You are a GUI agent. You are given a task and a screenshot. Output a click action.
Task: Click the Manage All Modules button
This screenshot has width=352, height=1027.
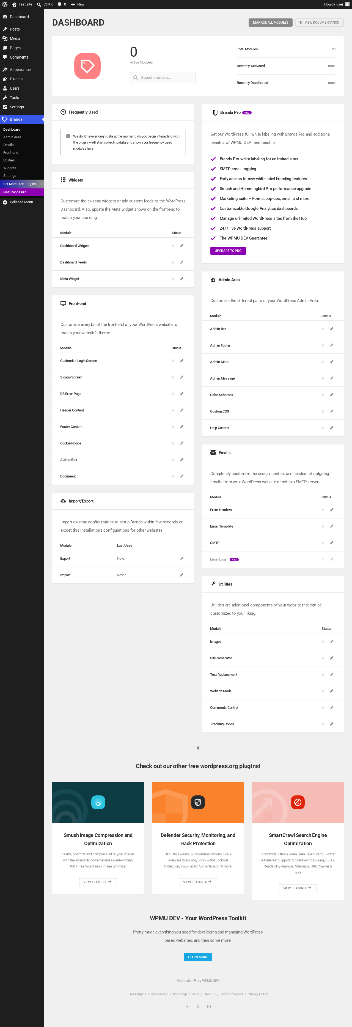click(270, 23)
